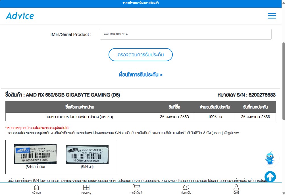Open the ตะกร้าสินค้า shopping cart
Screen dimensions: 285x195
136,189
